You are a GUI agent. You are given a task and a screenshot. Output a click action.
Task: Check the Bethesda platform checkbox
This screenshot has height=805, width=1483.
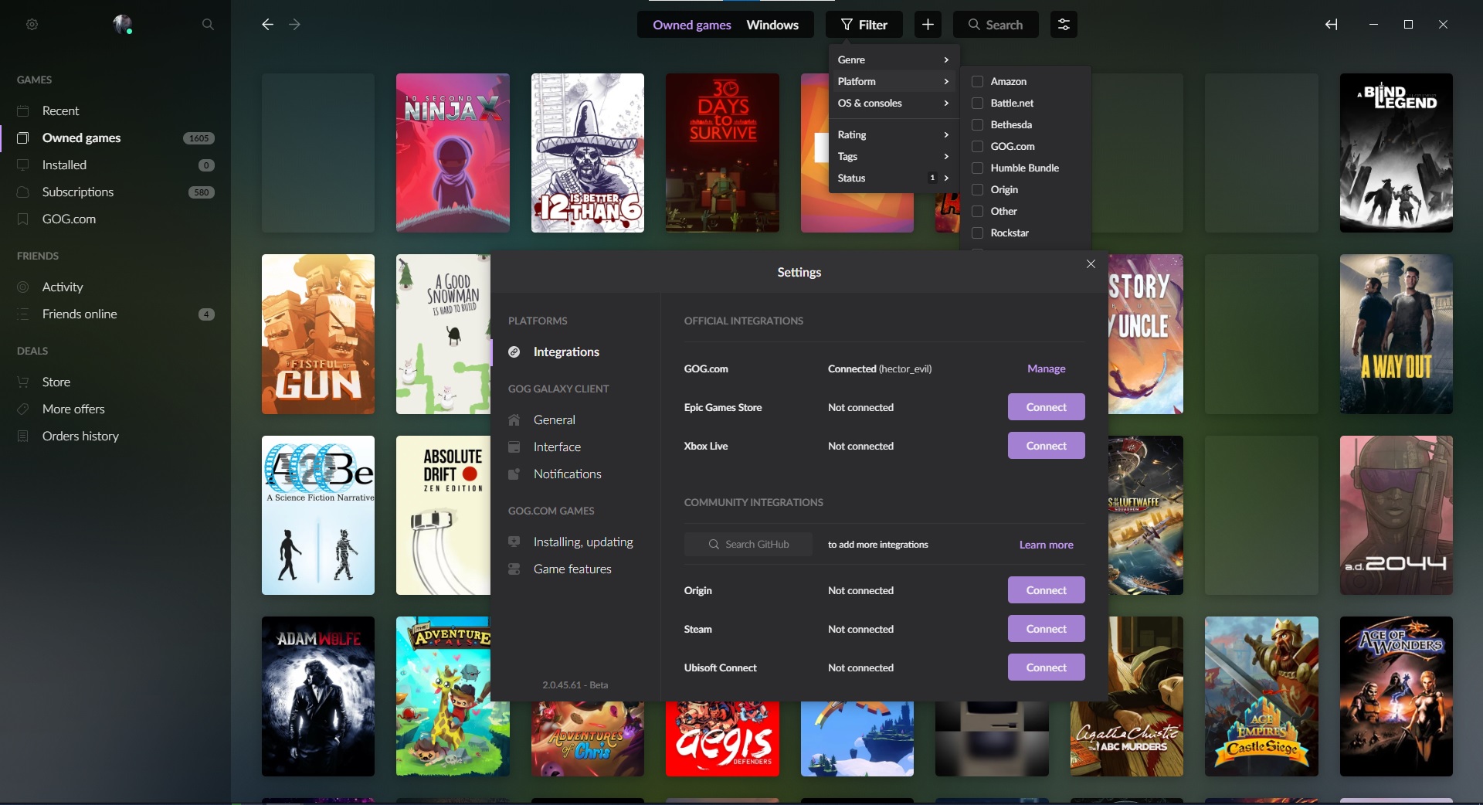pos(977,124)
